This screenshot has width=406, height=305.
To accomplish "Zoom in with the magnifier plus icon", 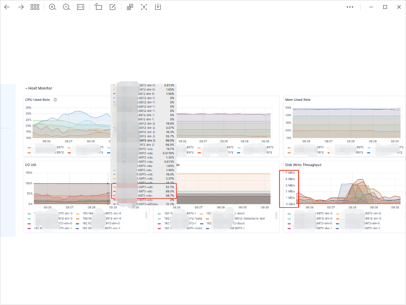I will tap(52, 7).
